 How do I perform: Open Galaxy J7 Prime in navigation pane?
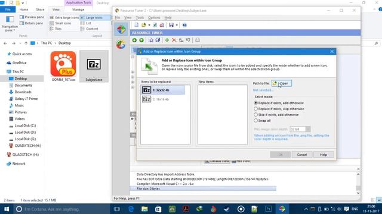point(26,99)
